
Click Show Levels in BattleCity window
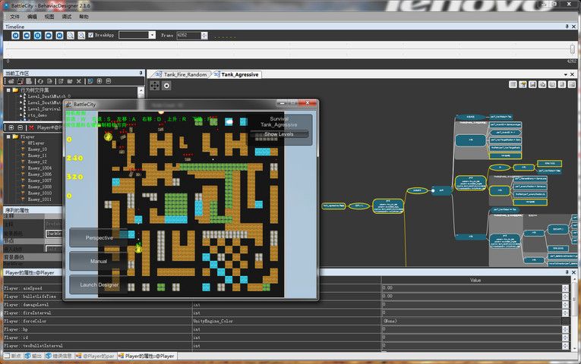coord(279,134)
